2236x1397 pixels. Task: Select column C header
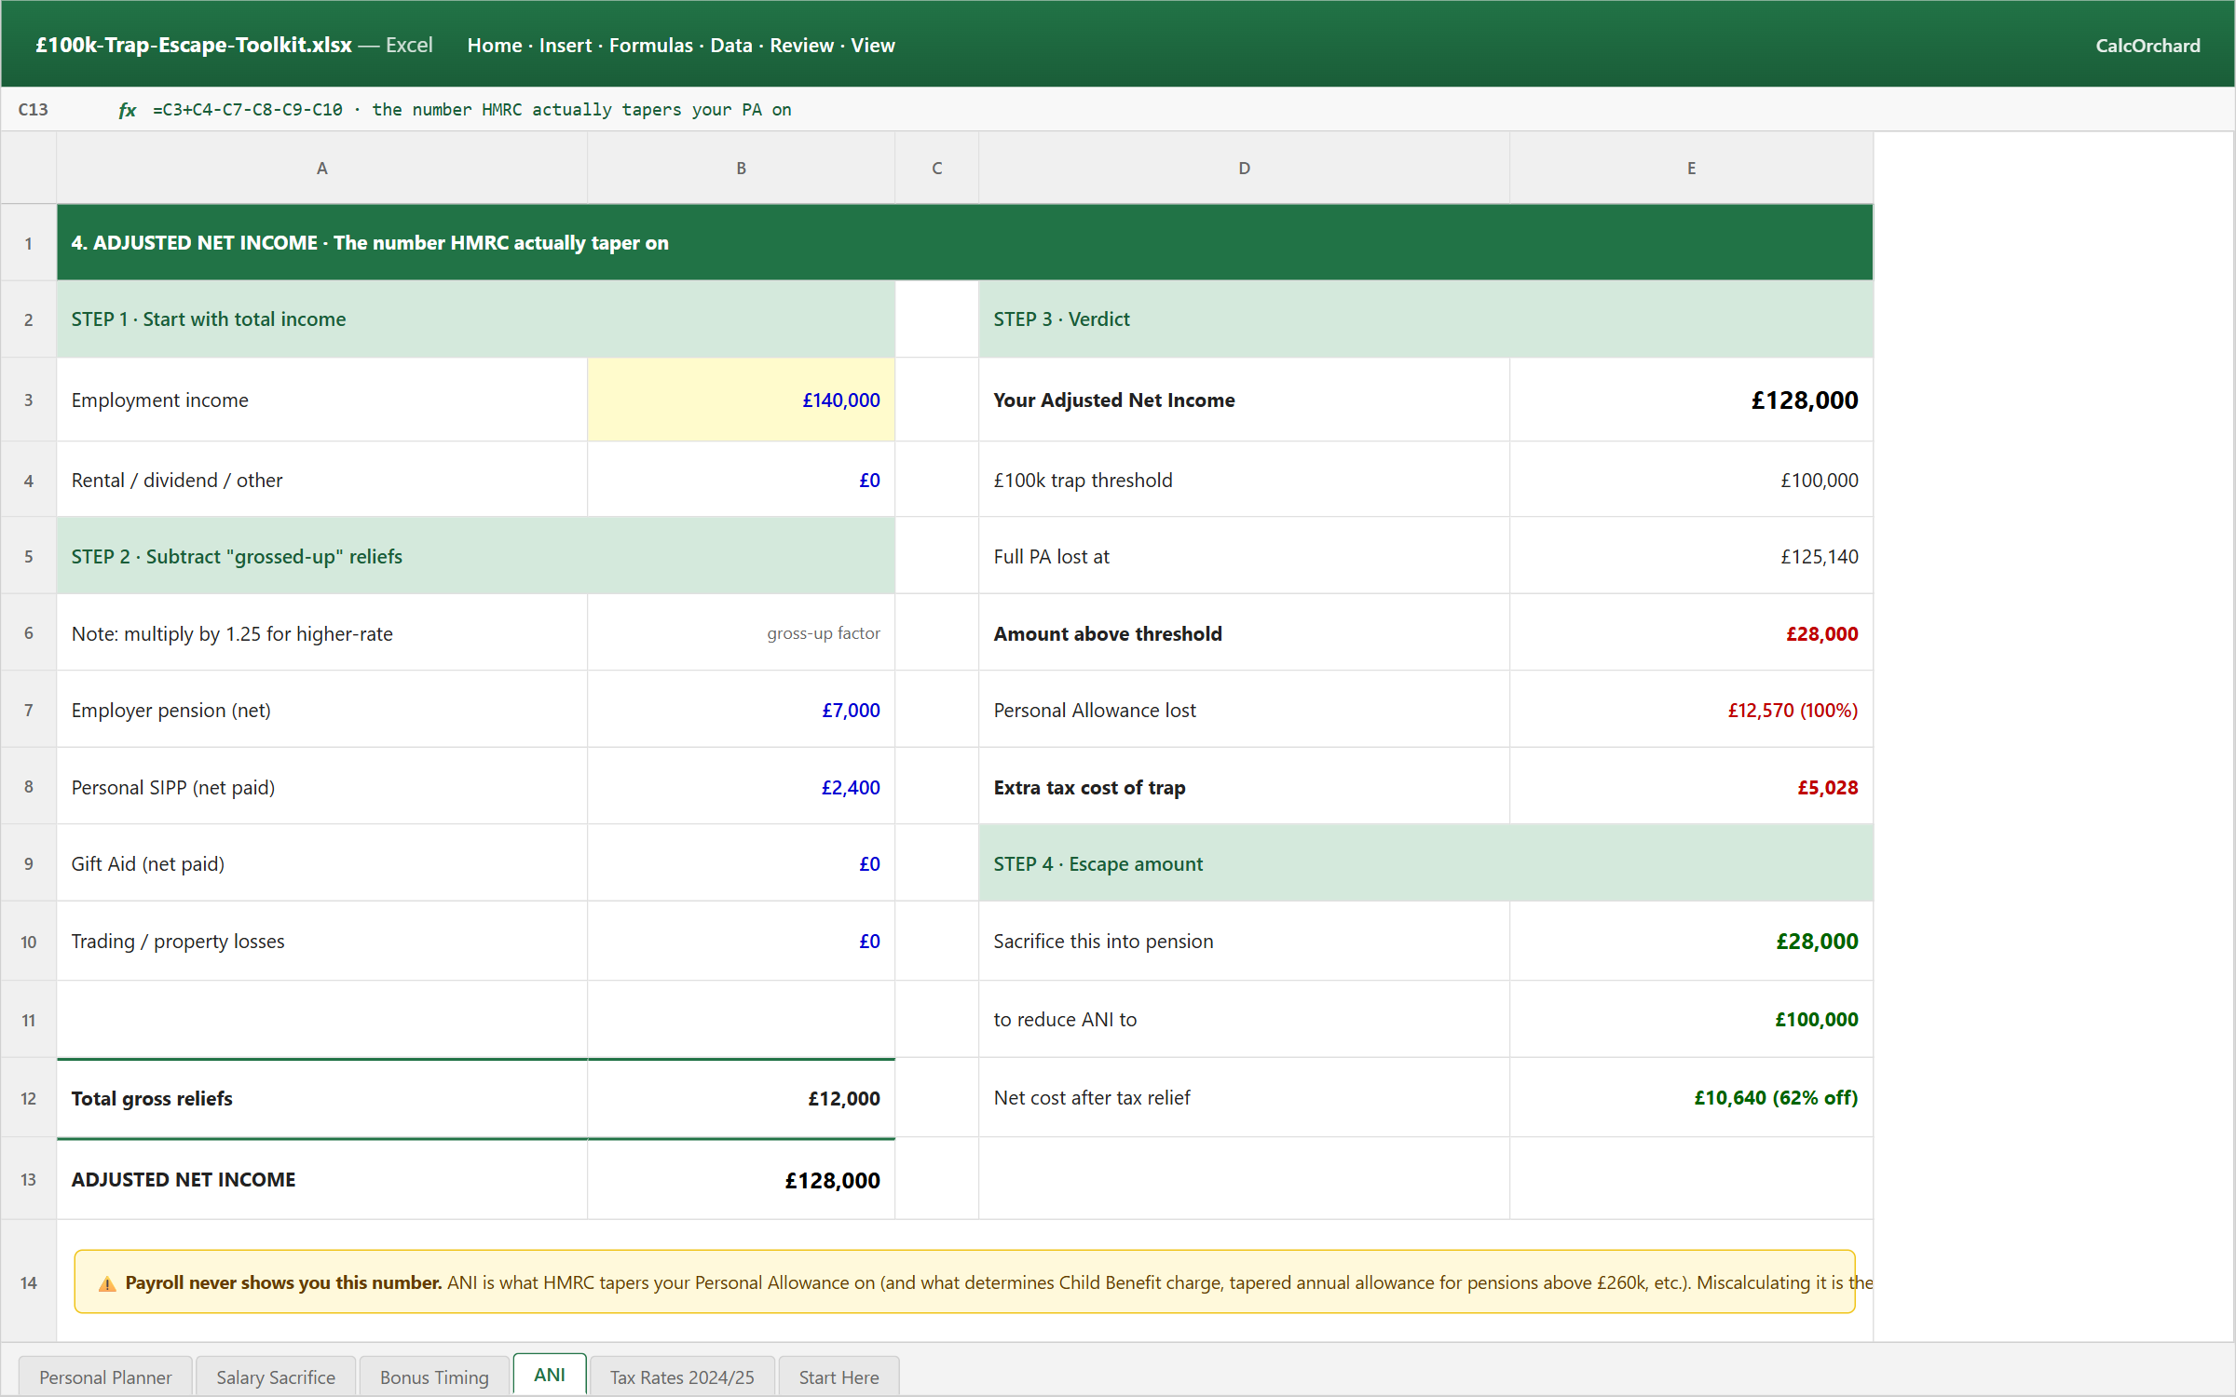tap(936, 168)
